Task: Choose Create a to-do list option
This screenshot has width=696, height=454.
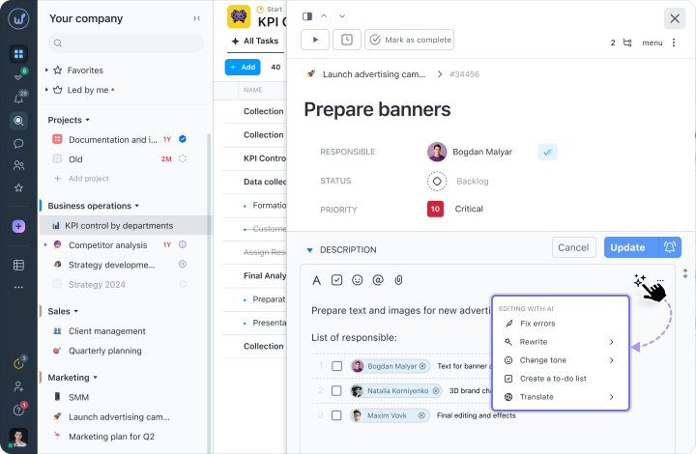Action: point(553,379)
